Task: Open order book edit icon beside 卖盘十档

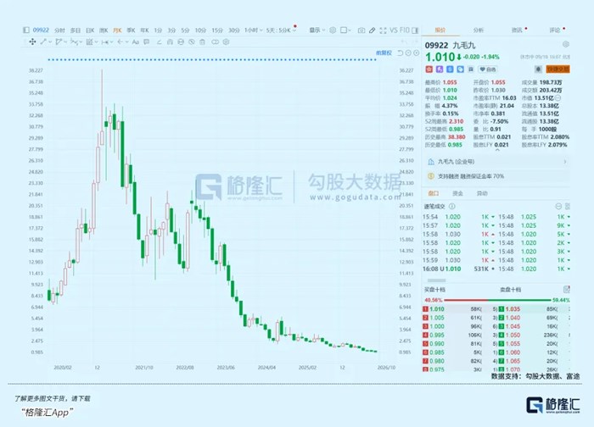Action: point(567,290)
